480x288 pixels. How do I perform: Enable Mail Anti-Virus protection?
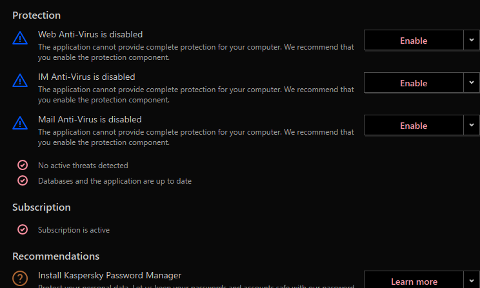414,126
